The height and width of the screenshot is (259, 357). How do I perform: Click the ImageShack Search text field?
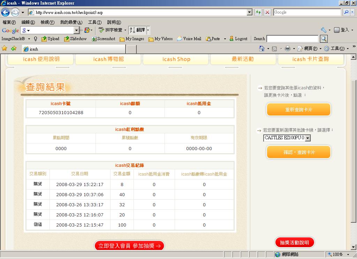click(293, 39)
